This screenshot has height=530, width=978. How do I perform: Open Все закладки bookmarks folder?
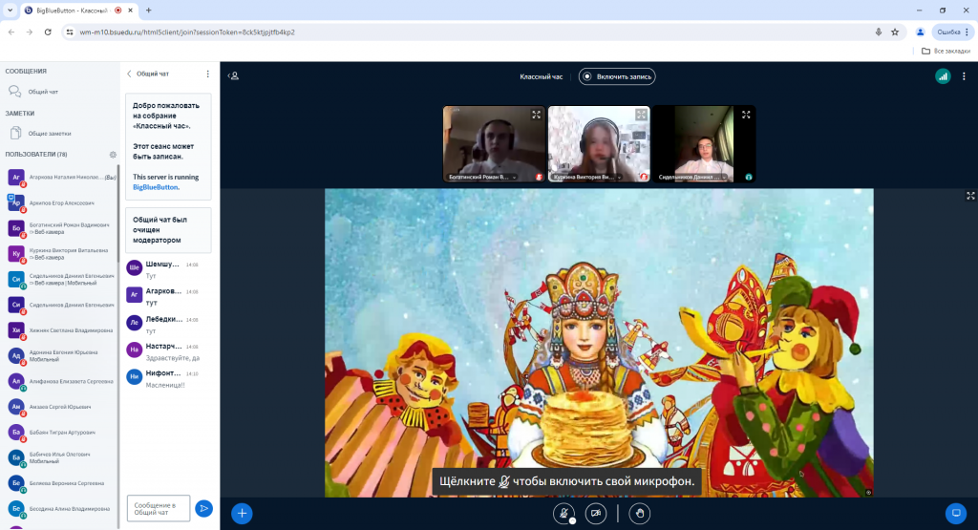(x=946, y=52)
